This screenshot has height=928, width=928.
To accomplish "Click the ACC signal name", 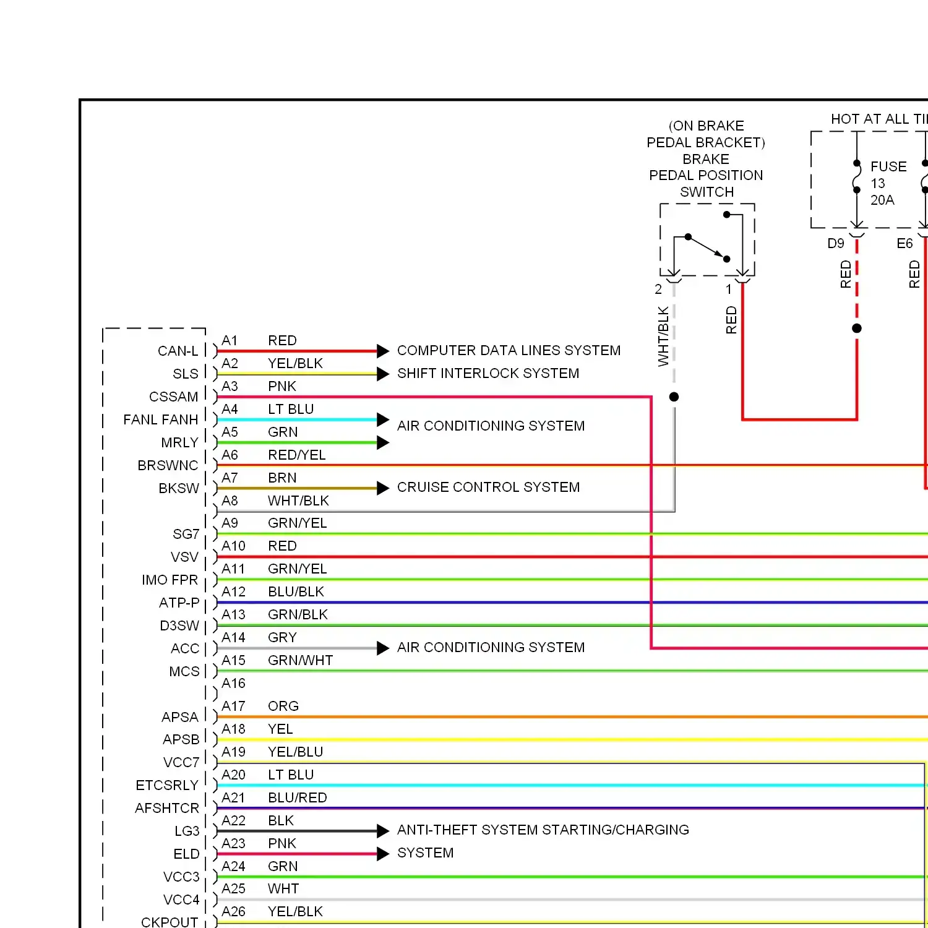I will click(x=185, y=649).
